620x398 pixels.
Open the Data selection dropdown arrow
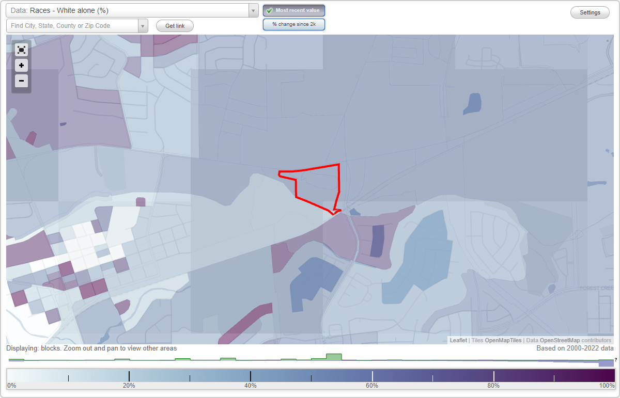pos(253,10)
